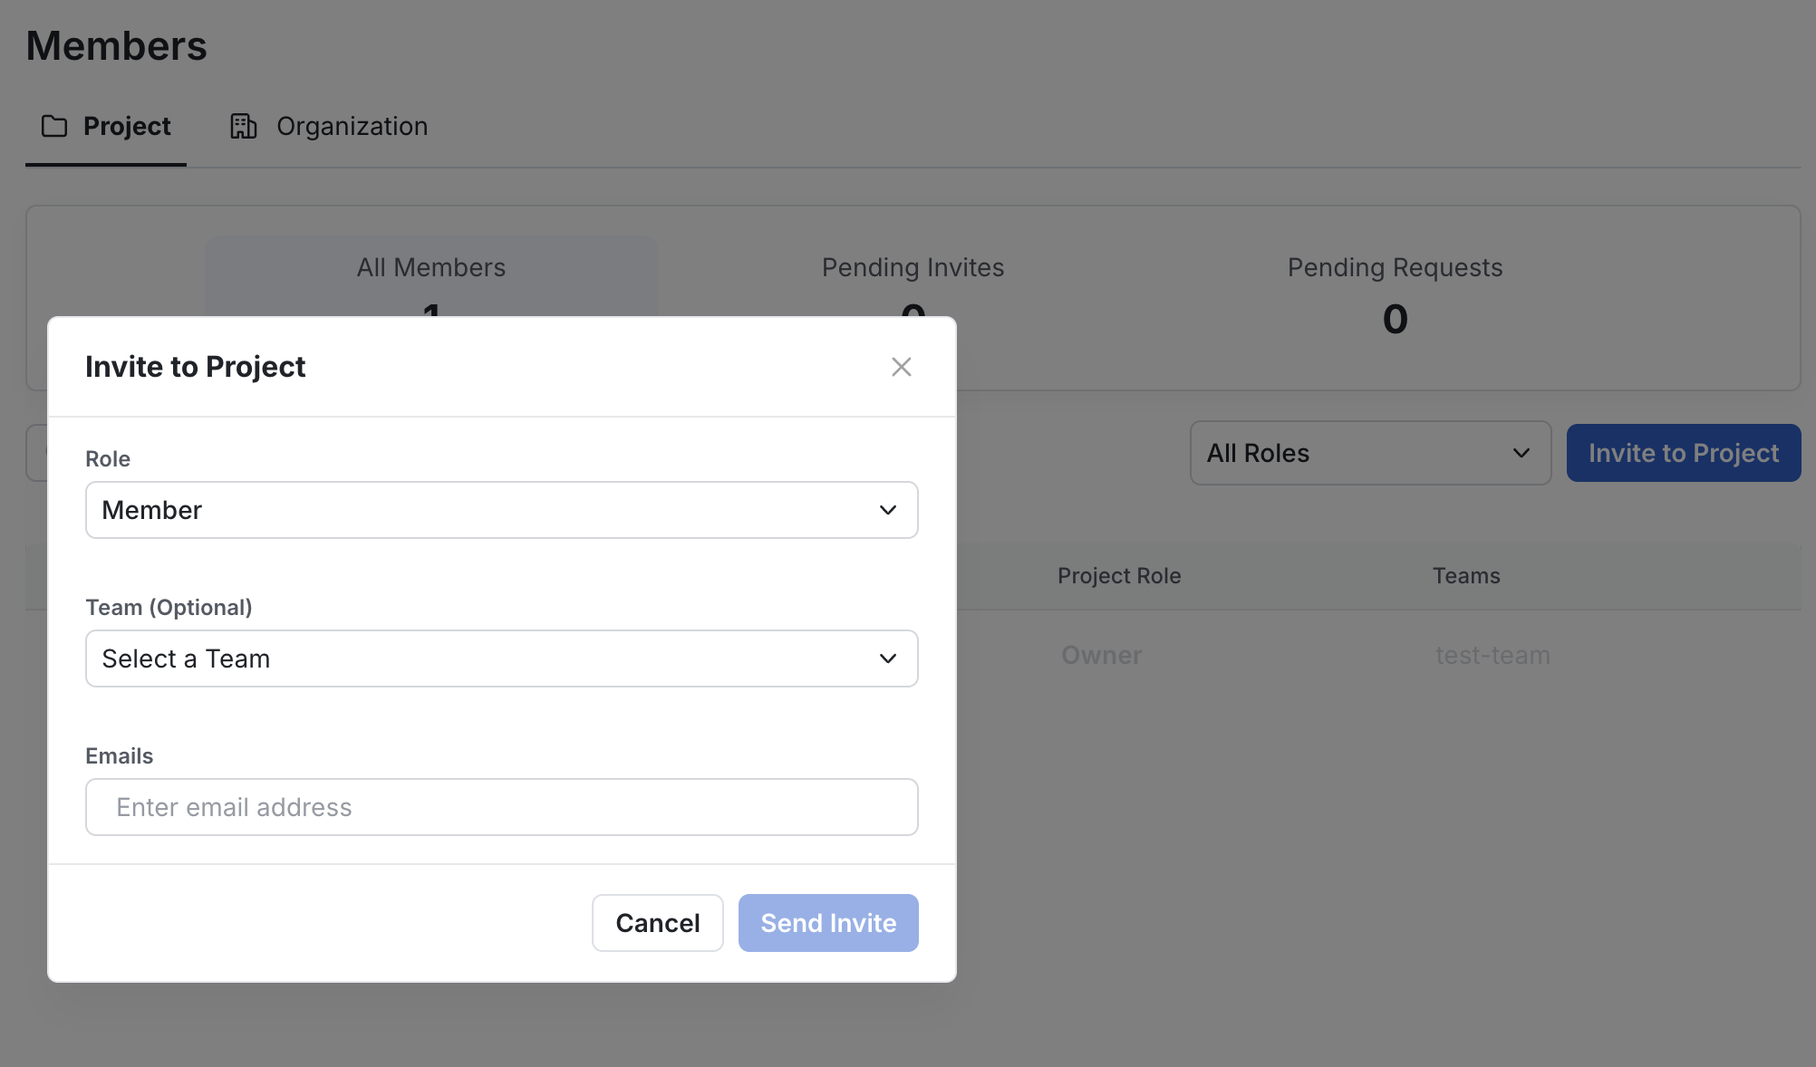
Task: Click the building icon beside Organization tab
Action: click(x=242, y=126)
